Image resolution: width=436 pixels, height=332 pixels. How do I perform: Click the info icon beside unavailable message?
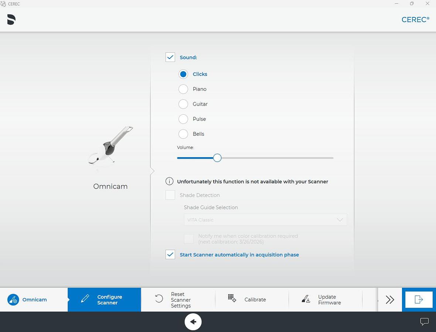pos(169,181)
